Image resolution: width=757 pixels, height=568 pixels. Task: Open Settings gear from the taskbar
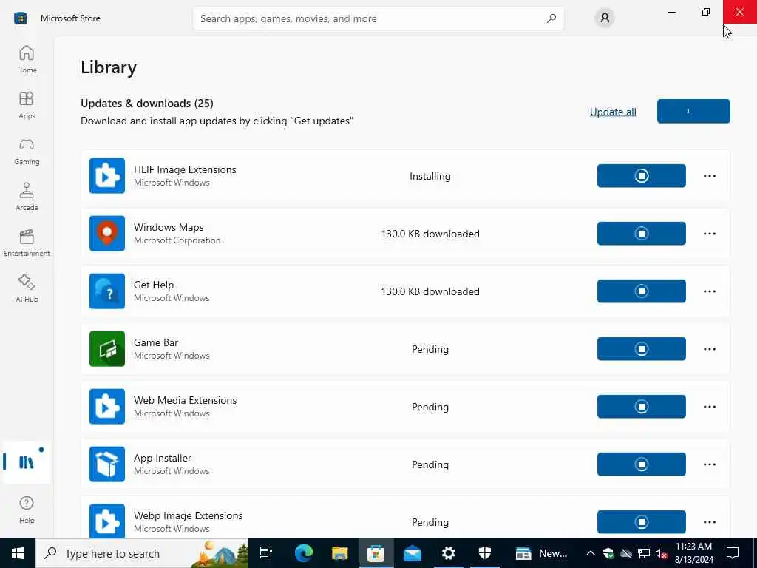pyautogui.click(x=449, y=553)
